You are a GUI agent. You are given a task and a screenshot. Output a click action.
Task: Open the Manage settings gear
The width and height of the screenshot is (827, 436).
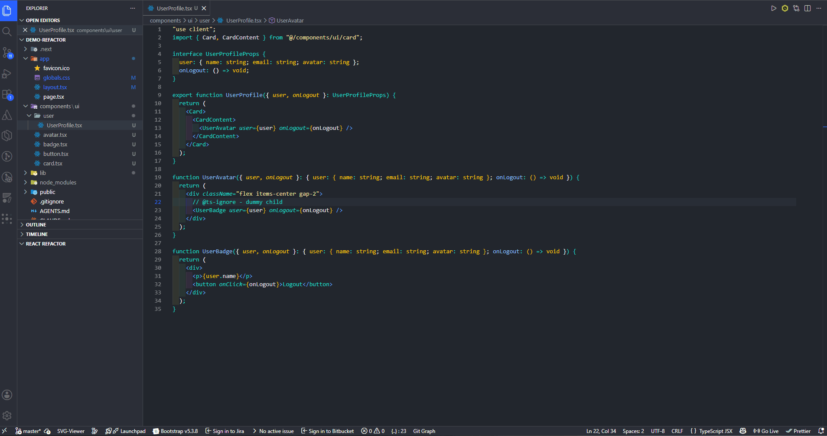[x=7, y=416]
